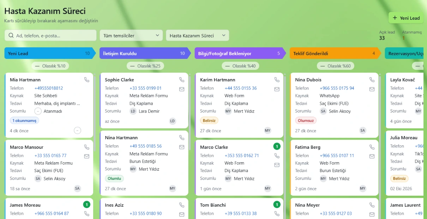The width and height of the screenshot is (427, 219).
Task: Click envelope icon on Fatima Berg card
Action: (372, 156)
